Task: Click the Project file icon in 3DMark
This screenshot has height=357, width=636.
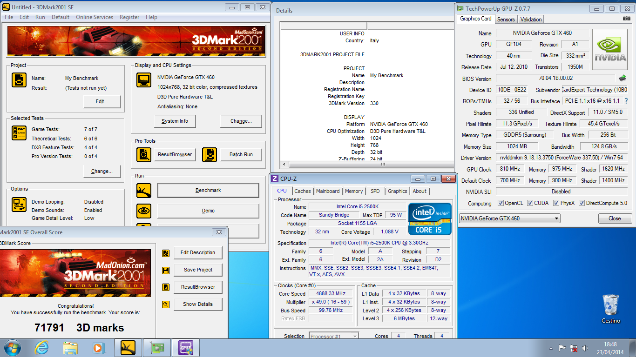Action: click(19, 80)
